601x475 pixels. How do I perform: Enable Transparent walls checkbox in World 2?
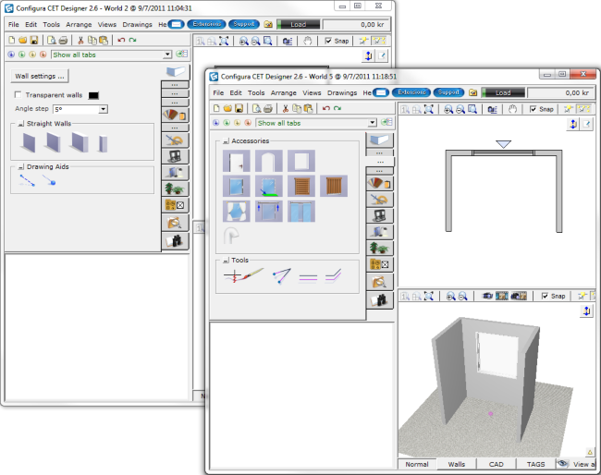[x=18, y=94]
